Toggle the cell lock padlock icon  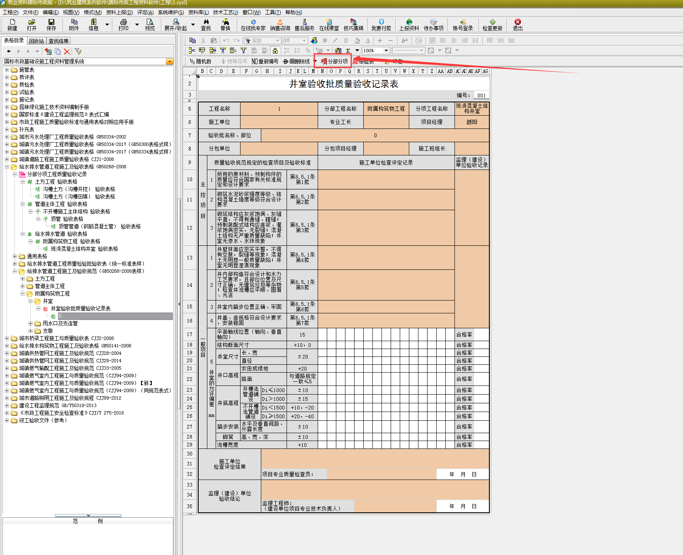coord(275,51)
